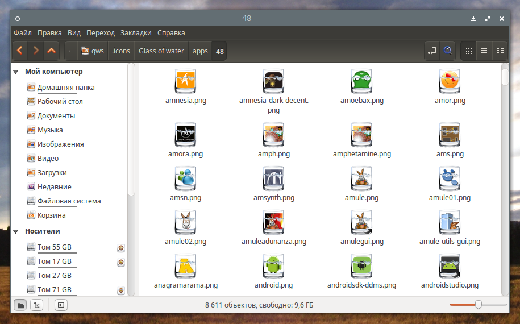Open the Вид menu
The image size is (520, 324).
pyautogui.click(x=74, y=33)
